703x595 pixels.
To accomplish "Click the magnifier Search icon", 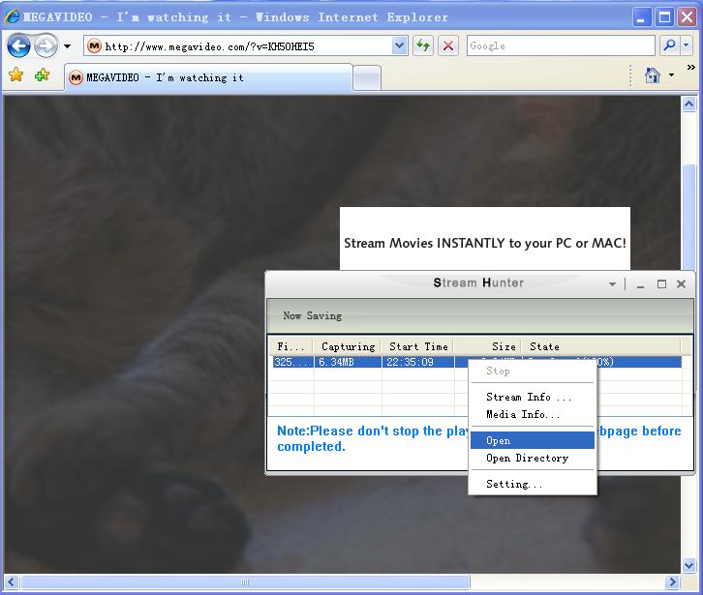I will [669, 45].
